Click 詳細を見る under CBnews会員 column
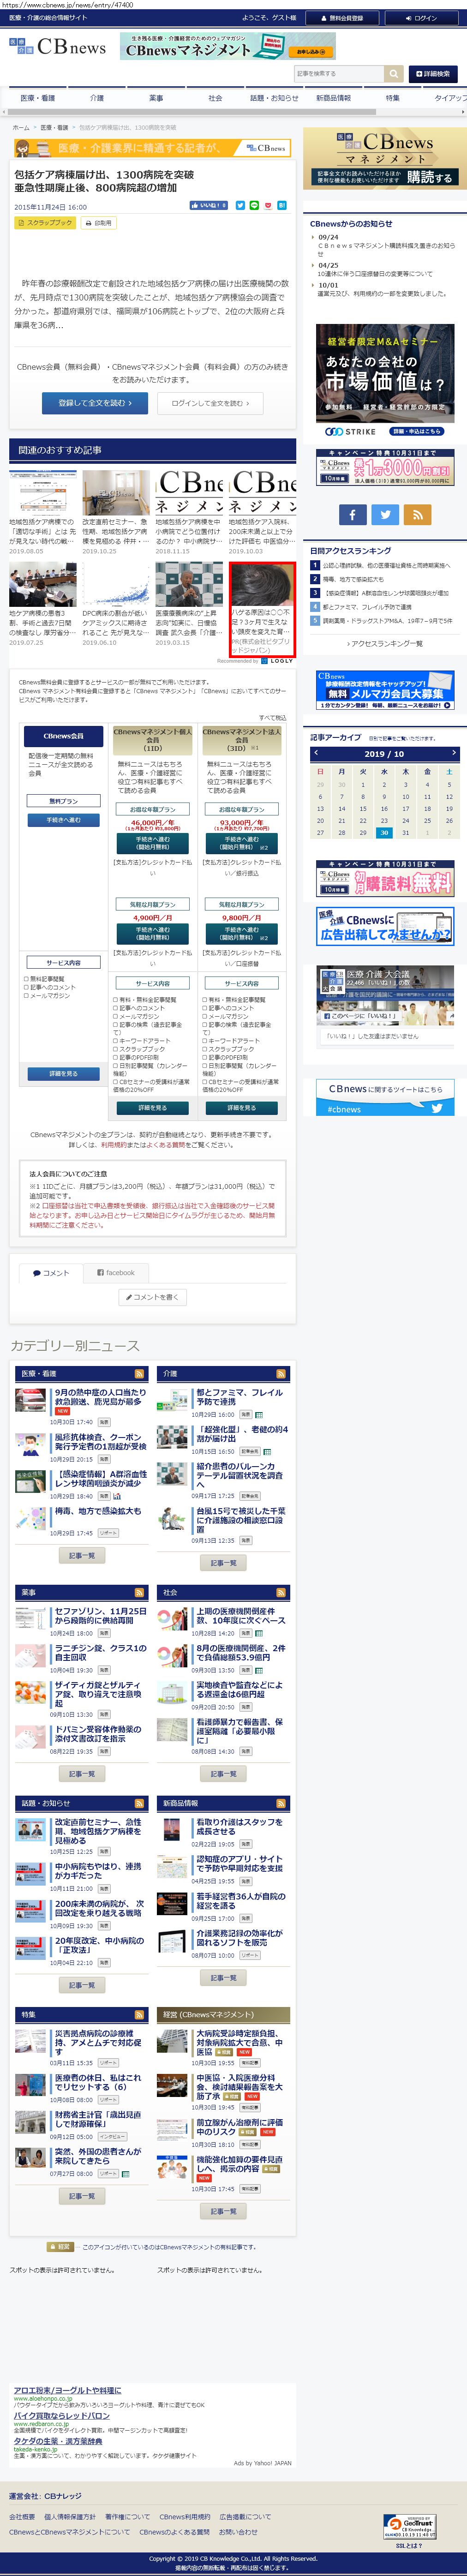The width and height of the screenshot is (467, 2576). coord(63,1073)
